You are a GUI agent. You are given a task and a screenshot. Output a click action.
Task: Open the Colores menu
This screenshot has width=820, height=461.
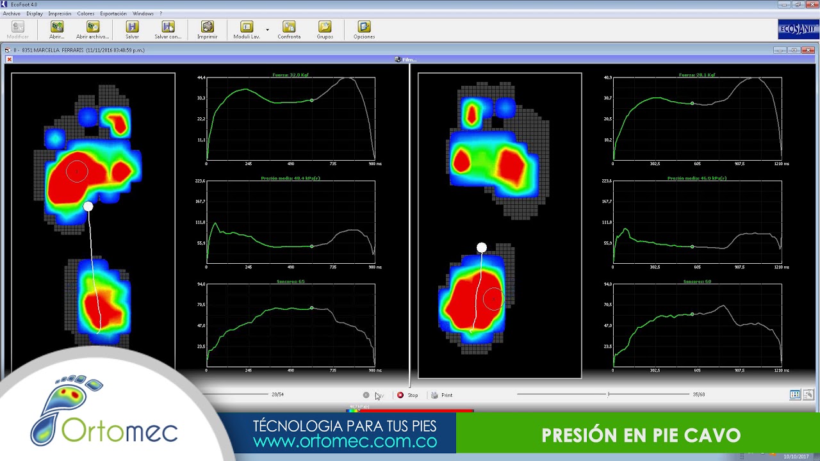(x=85, y=13)
